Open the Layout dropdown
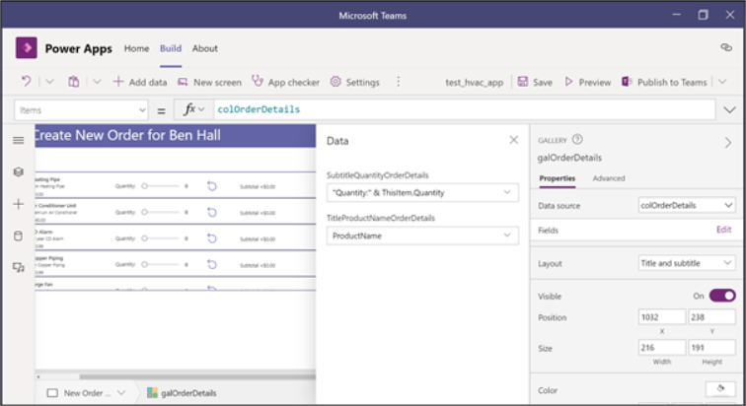 [687, 263]
